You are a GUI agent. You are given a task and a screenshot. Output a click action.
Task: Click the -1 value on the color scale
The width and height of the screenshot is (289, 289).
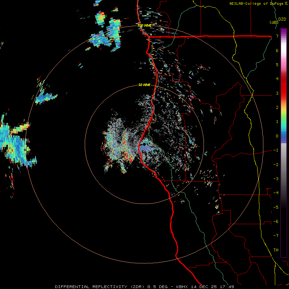click(x=276, y=150)
